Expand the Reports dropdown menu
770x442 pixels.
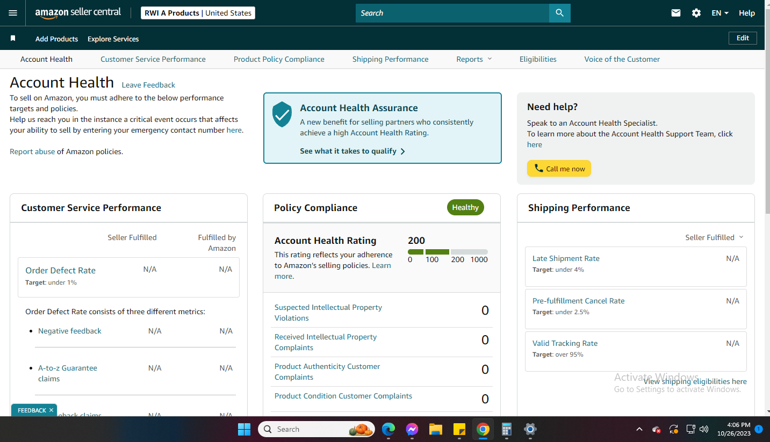tap(474, 59)
